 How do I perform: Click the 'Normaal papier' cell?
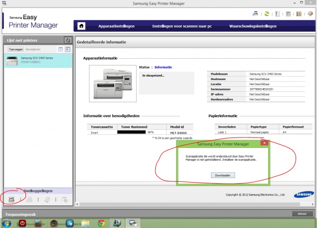click(259, 132)
